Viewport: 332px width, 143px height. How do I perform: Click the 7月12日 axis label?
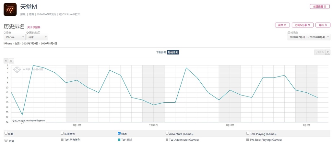pyautogui.click(x=77, y=125)
